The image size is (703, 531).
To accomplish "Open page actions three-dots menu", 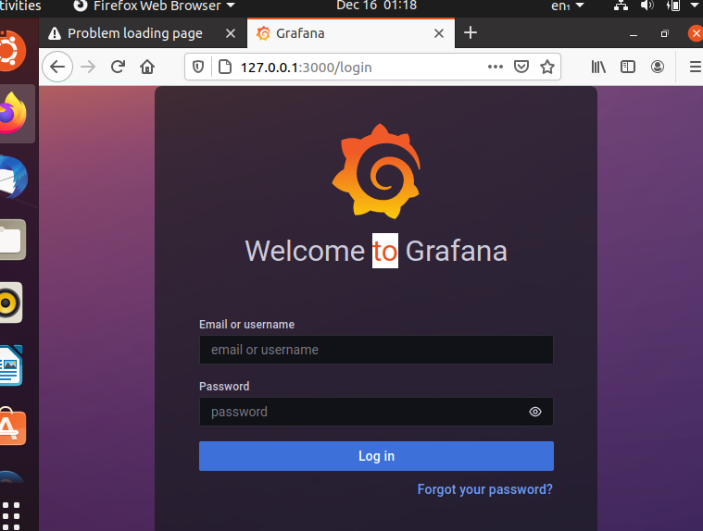I will 495,68.
